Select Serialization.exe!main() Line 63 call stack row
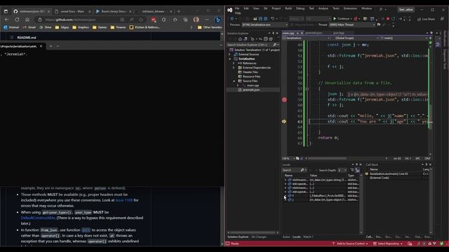Image resolution: width=449 pixels, height=252 pixels. (x=389, y=174)
